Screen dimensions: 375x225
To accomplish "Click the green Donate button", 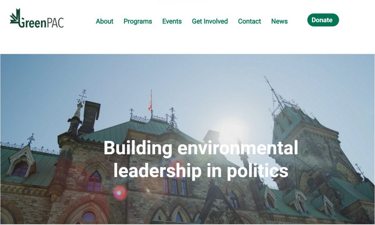I will pyautogui.click(x=323, y=20).
